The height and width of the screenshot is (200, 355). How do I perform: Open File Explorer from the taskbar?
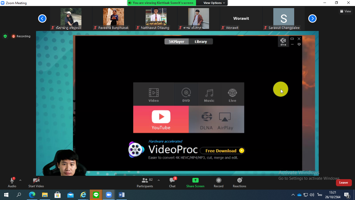click(45, 195)
